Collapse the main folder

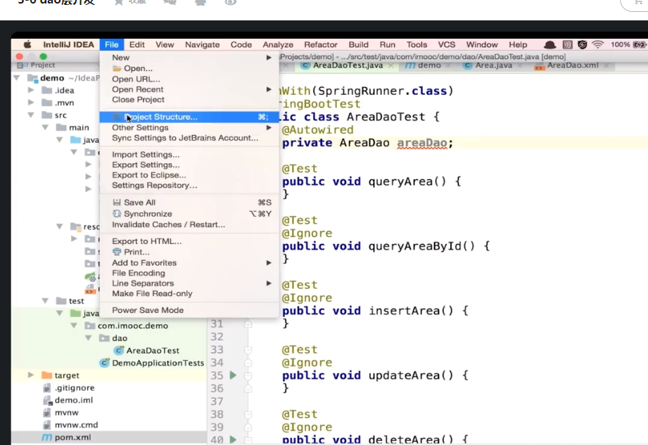click(45, 127)
